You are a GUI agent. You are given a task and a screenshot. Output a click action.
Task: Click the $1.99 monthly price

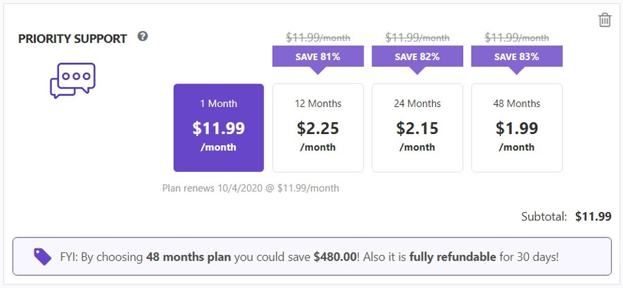coord(517,128)
